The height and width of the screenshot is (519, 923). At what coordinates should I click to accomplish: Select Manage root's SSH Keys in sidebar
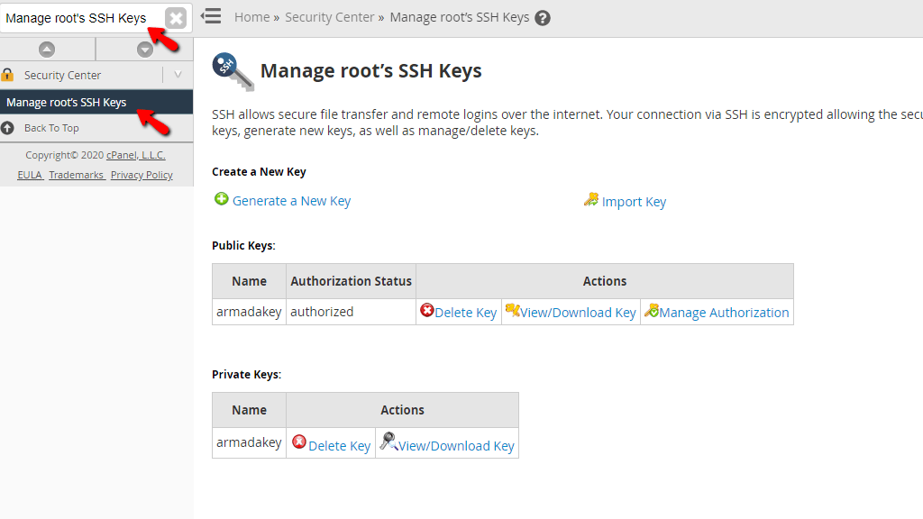67,102
